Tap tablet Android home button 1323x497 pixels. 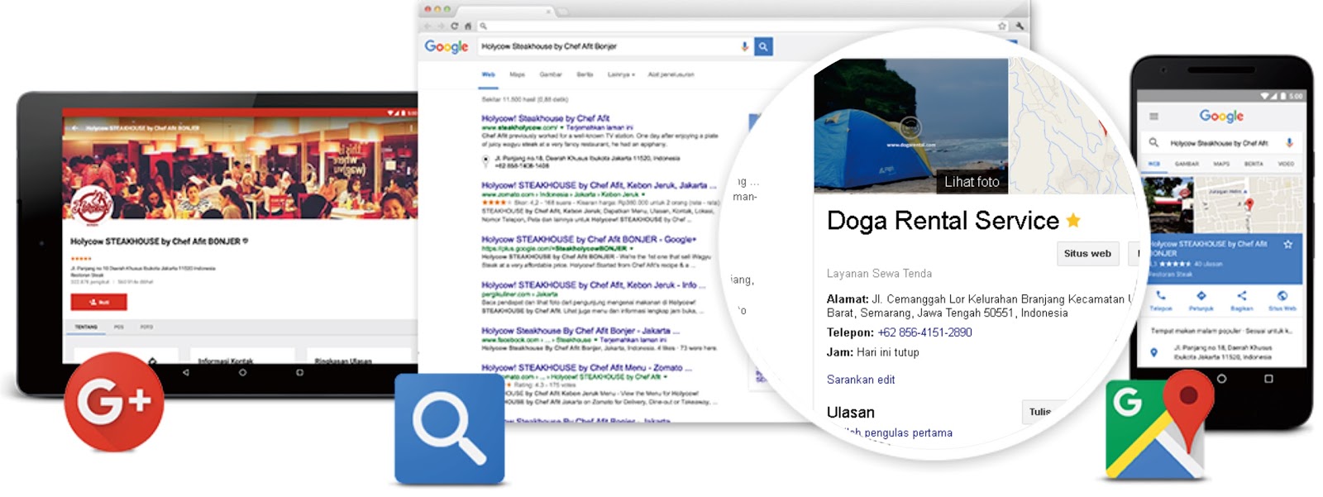click(242, 372)
